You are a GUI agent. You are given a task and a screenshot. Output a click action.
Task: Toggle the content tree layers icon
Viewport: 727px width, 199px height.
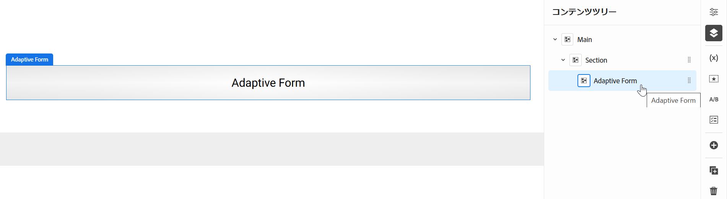714,33
